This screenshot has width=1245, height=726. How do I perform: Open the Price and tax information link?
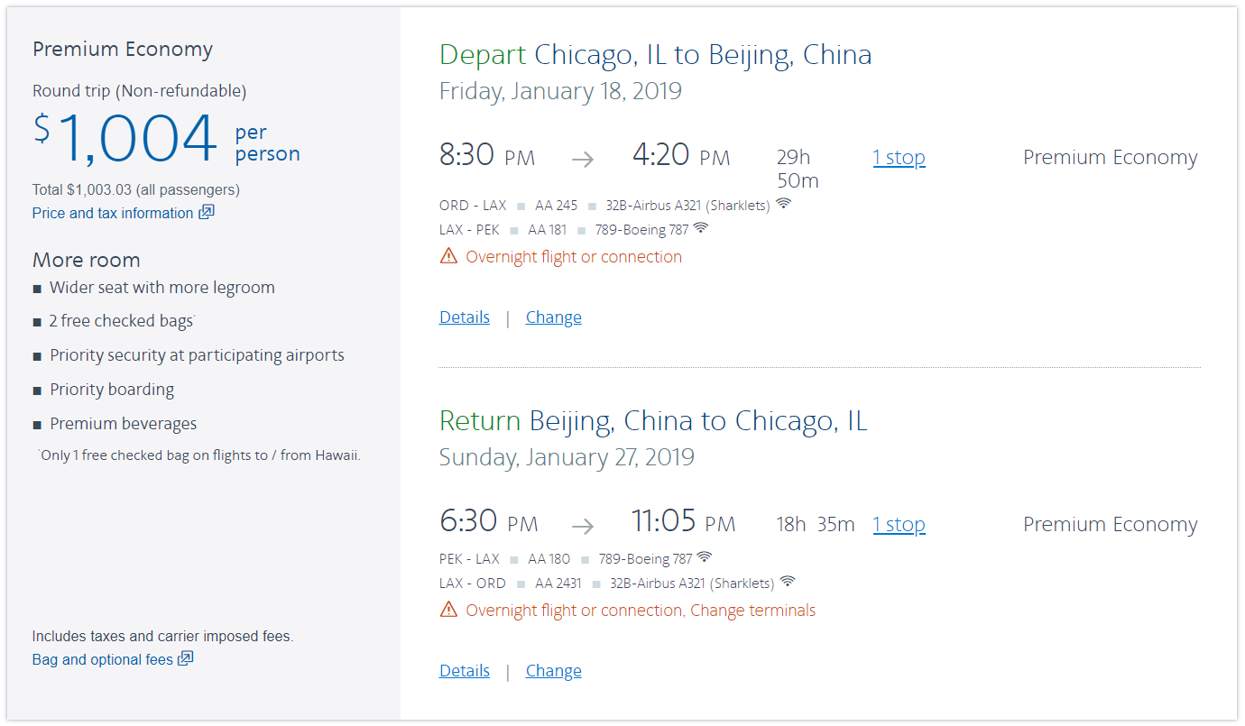coord(113,214)
